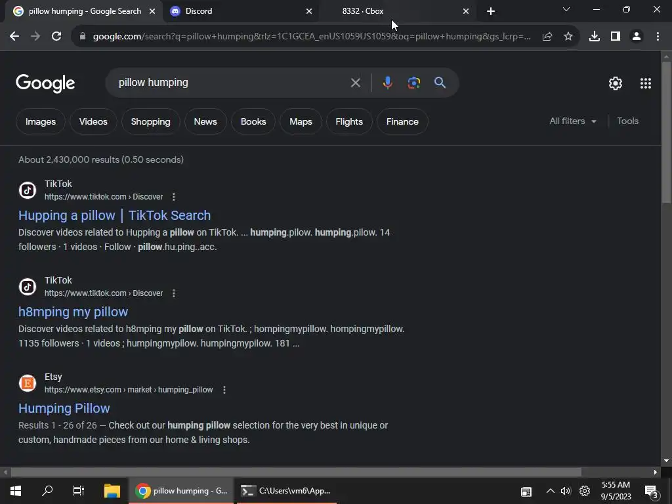Open the tab search chevron

pyautogui.click(x=566, y=9)
